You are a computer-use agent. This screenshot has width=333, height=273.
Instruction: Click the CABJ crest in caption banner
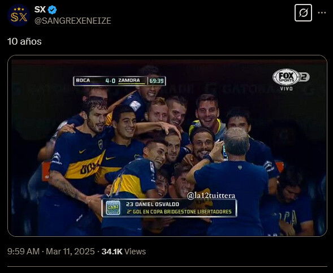(113, 208)
